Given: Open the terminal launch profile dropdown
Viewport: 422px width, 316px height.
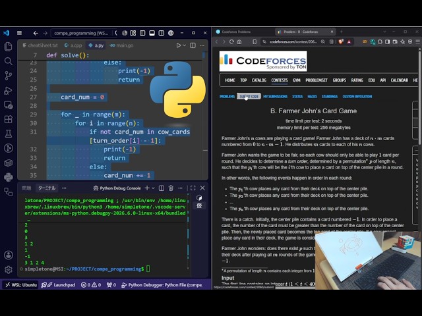Looking at the screenshot, I should pyautogui.click(x=153, y=188).
